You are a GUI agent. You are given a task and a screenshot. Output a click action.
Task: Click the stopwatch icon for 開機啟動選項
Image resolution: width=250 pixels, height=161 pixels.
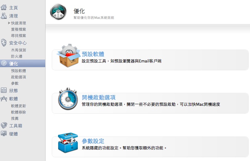pyautogui.click(x=68, y=99)
